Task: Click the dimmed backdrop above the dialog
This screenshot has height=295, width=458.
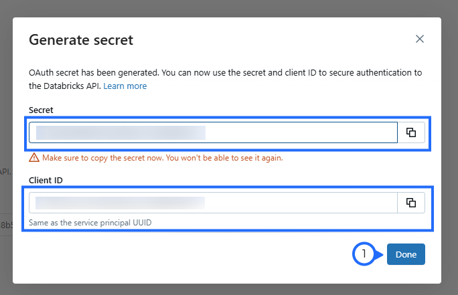Action: (228, 8)
